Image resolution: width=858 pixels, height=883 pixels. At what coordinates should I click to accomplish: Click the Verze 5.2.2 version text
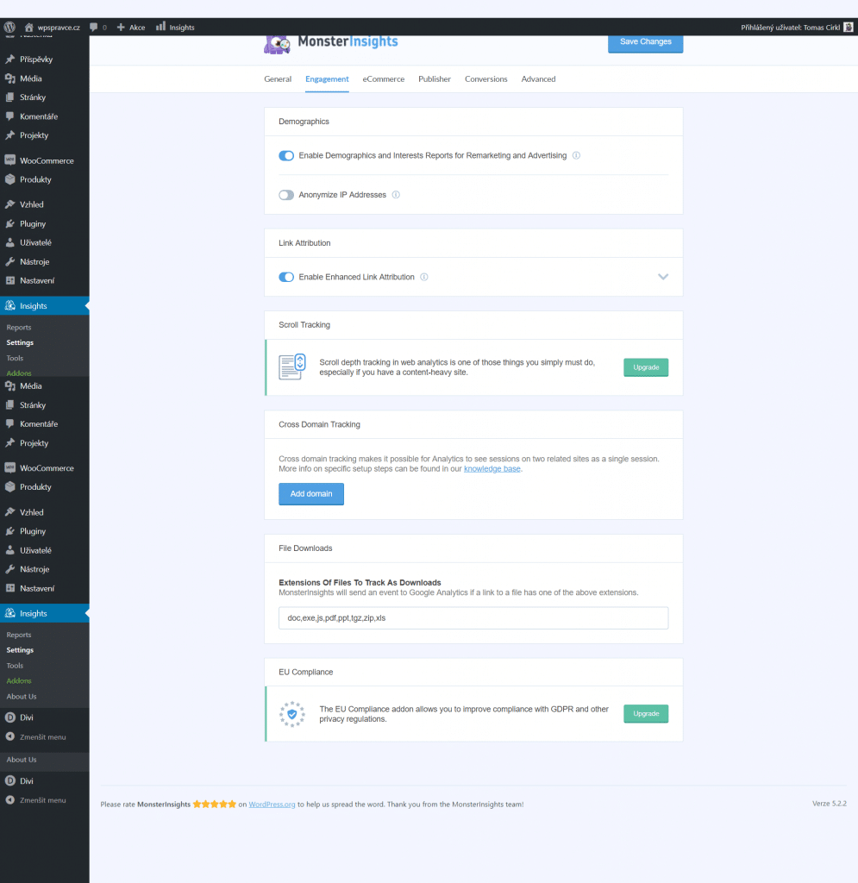[x=830, y=804]
